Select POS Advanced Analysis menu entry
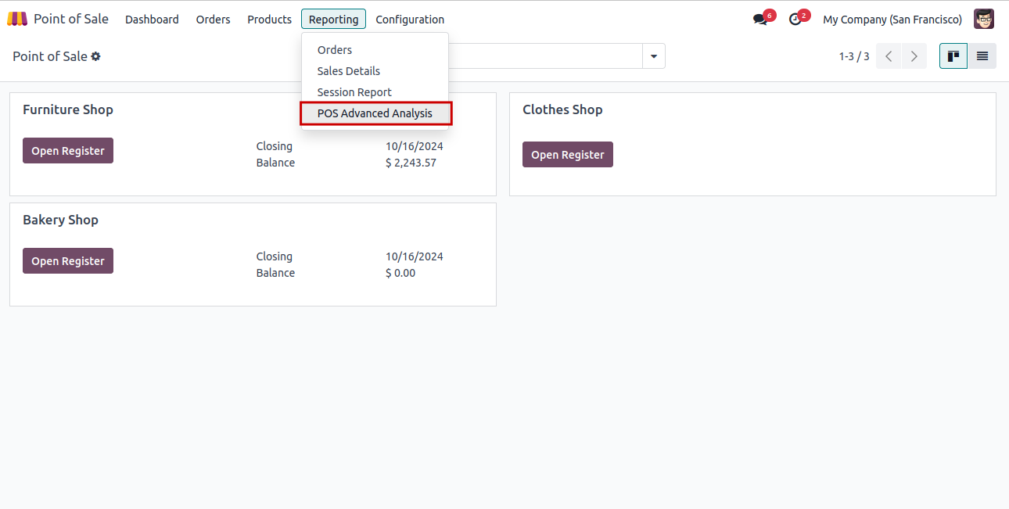Viewport: 1009px width, 509px height. point(375,113)
